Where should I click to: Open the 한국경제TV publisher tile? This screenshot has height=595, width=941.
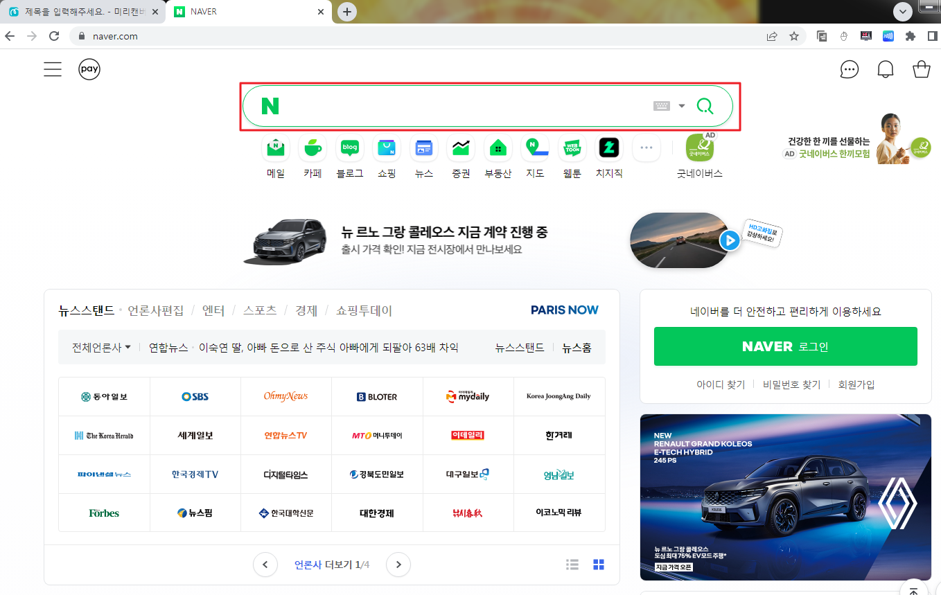tap(195, 474)
